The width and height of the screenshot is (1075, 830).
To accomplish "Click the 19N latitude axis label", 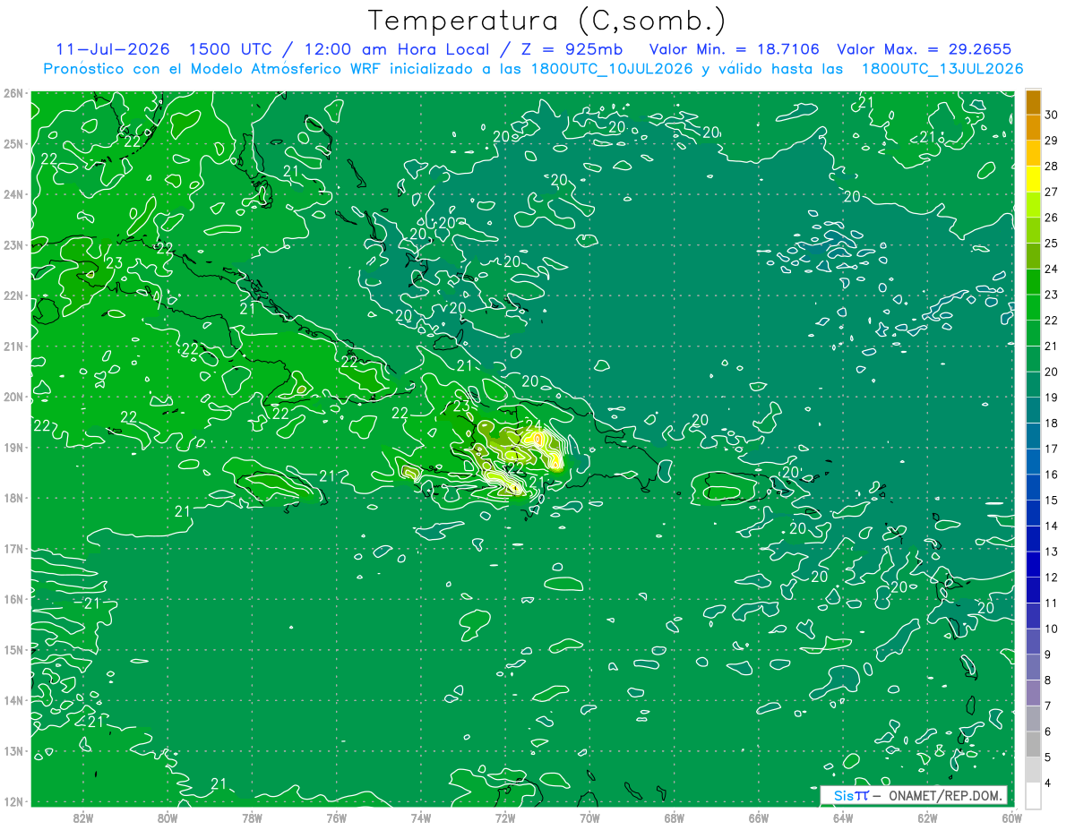I will [13, 447].
